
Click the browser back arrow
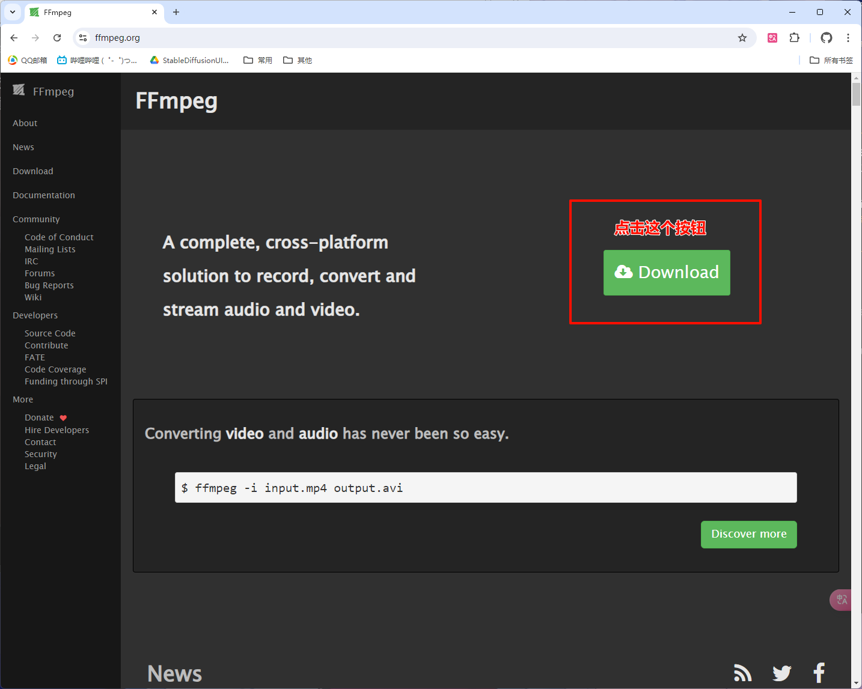pos(14,38)
